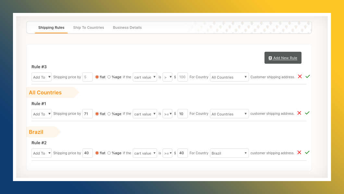
Task: Expand cart value dropdown in Rule #1
Action: click(x=145, y=114)
